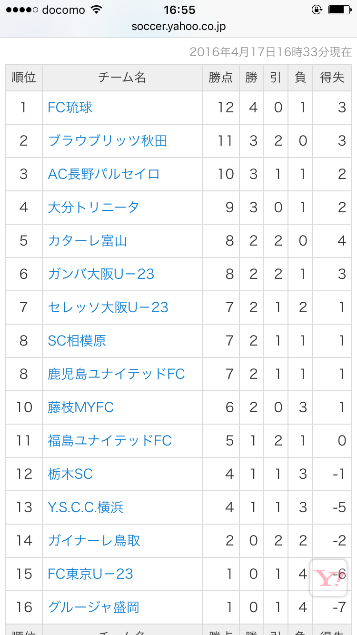Tap the カターレ富山 team name
Image resolution: width=357 pixels, height=635 pixels.
pos(88,241)
